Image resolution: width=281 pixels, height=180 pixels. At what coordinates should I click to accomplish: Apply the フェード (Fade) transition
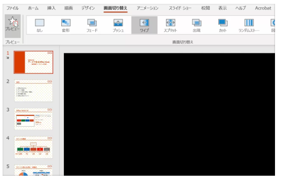click(92, 25)
